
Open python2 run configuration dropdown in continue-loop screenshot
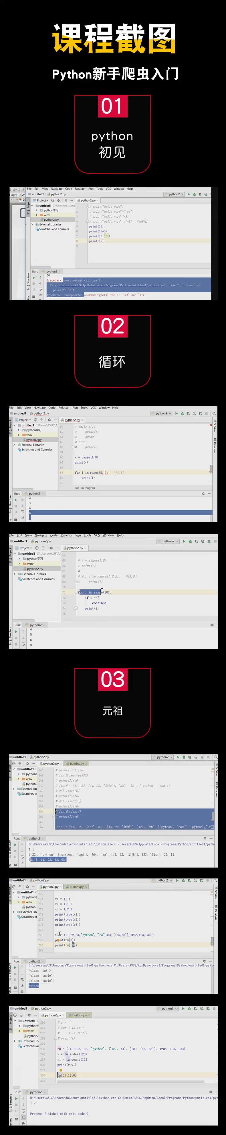click(x=168, y=542)
